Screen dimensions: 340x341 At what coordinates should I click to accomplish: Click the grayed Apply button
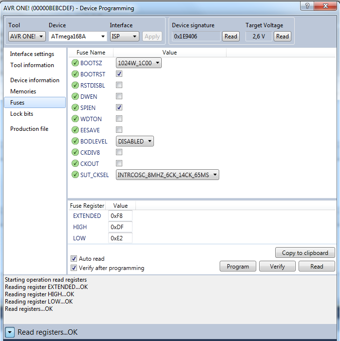click(152, 36)
